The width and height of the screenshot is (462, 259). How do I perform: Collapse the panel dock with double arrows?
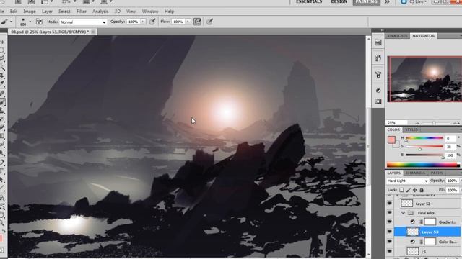[x=382, y=30]
